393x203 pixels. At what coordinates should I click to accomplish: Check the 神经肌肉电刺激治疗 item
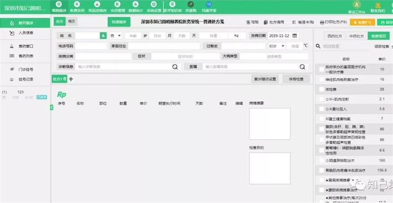coord(321,79)
